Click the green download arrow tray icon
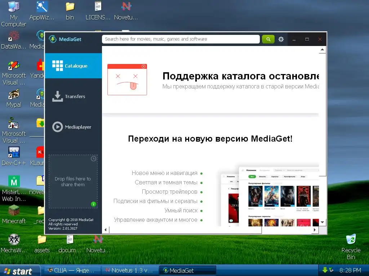Screen dimensions: 369x276 pyautogui.click(x=325, y=270)
